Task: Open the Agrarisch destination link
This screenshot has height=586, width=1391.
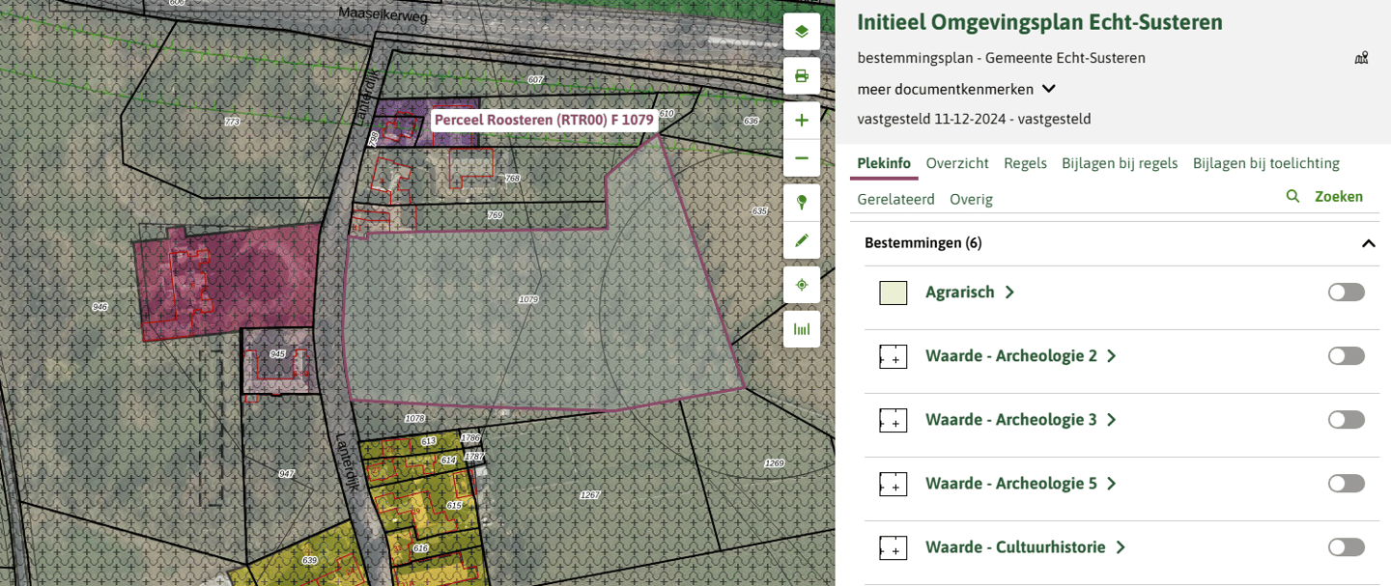Action: pyautogui.click(x=960, y=293)
